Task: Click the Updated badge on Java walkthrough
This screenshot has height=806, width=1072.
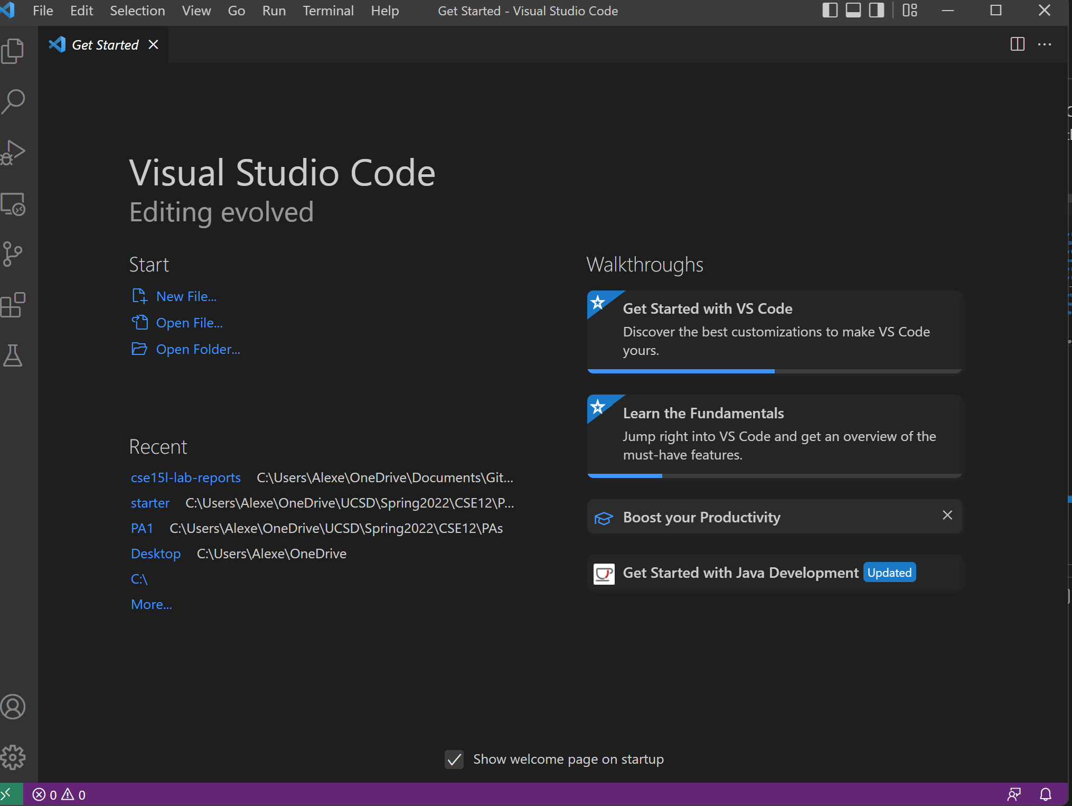Action: [889, 573]
